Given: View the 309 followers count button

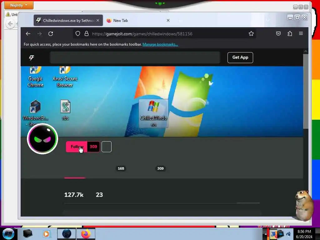Looking at the screenshot, I should (93, 147).
